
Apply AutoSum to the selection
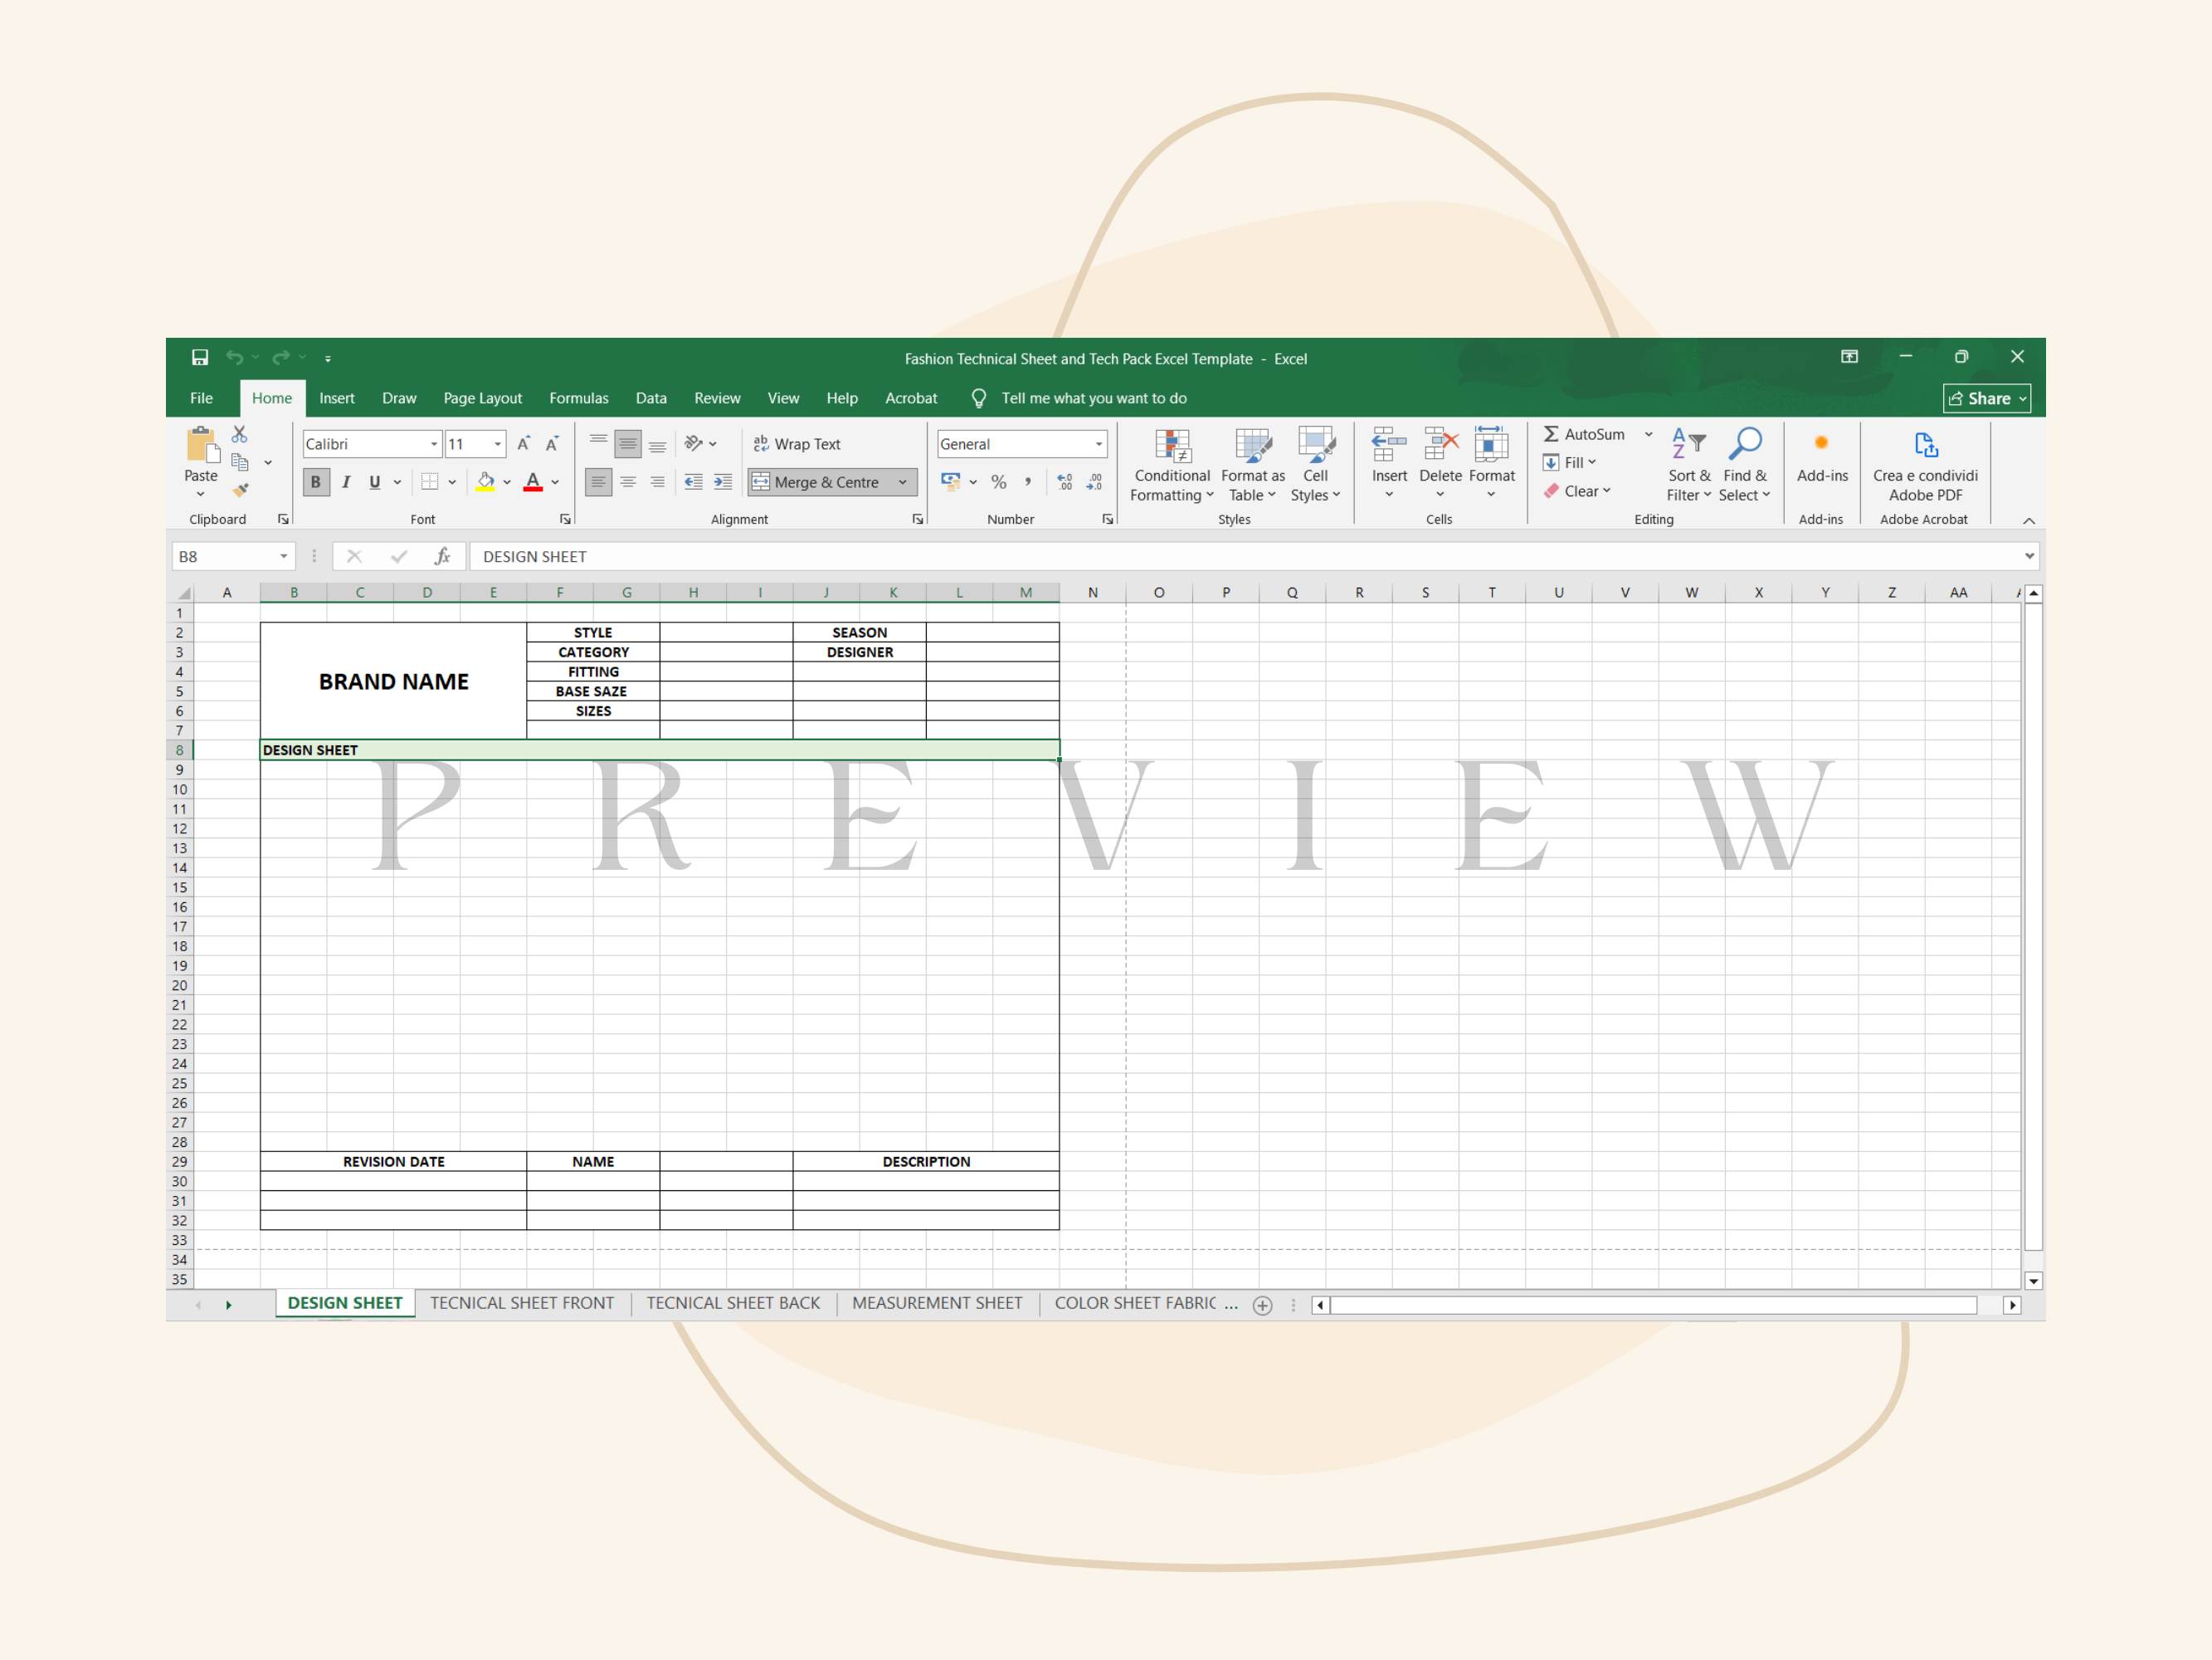pyautogui.click(x=1589, y=433)
